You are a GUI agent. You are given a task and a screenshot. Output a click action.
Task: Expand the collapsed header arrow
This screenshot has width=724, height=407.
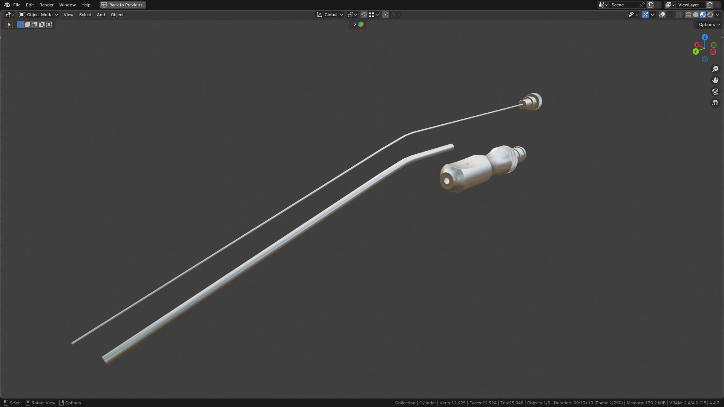coord(354,24)
